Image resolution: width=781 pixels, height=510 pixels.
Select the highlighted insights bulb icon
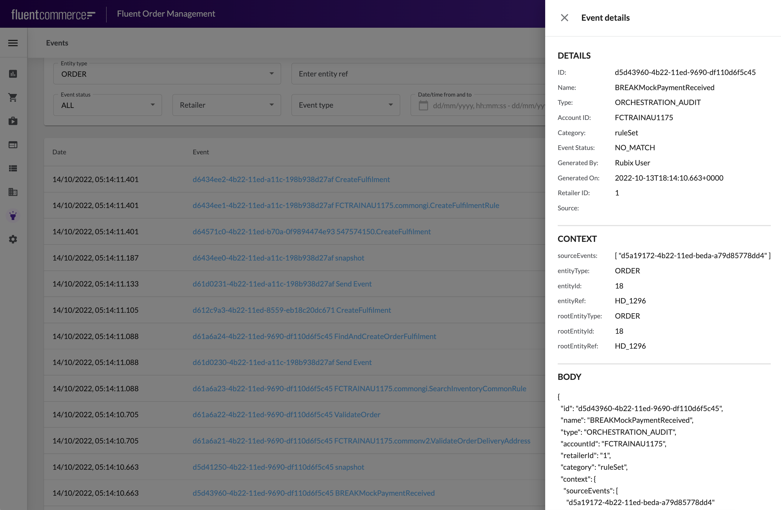click(x=13, y=216)
